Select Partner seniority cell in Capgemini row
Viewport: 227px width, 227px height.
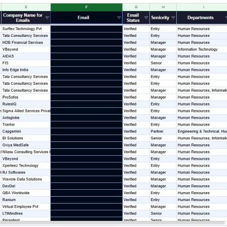coord(163,131)
